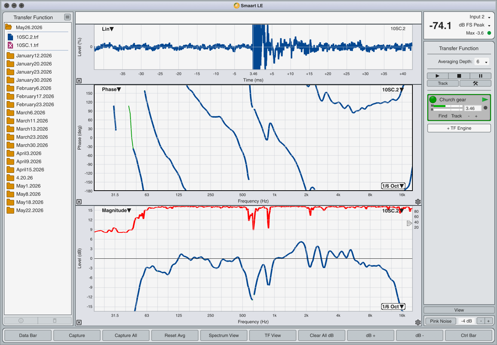This screenshot has width=497, height=345.
Task: Click Track in the Church gear engine
Action: pos(457,116)
